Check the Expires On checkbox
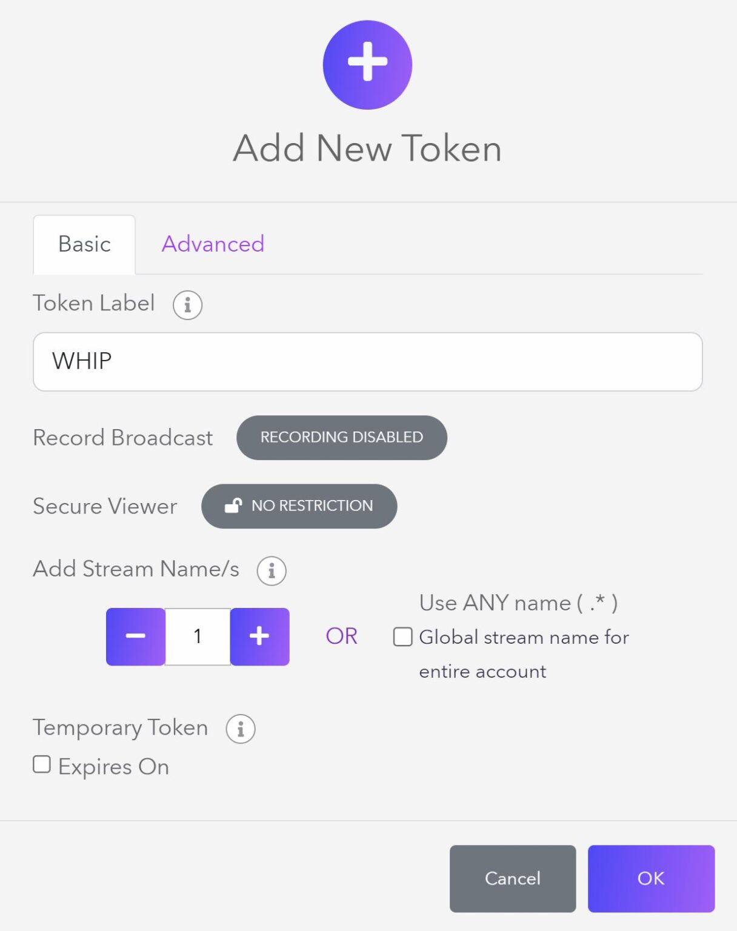 point(42,765)
